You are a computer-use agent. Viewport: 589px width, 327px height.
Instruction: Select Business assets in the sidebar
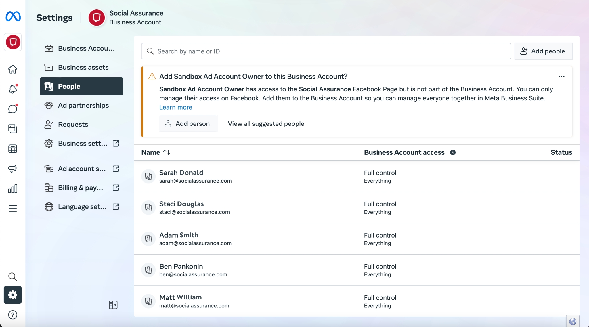point(83,67)
